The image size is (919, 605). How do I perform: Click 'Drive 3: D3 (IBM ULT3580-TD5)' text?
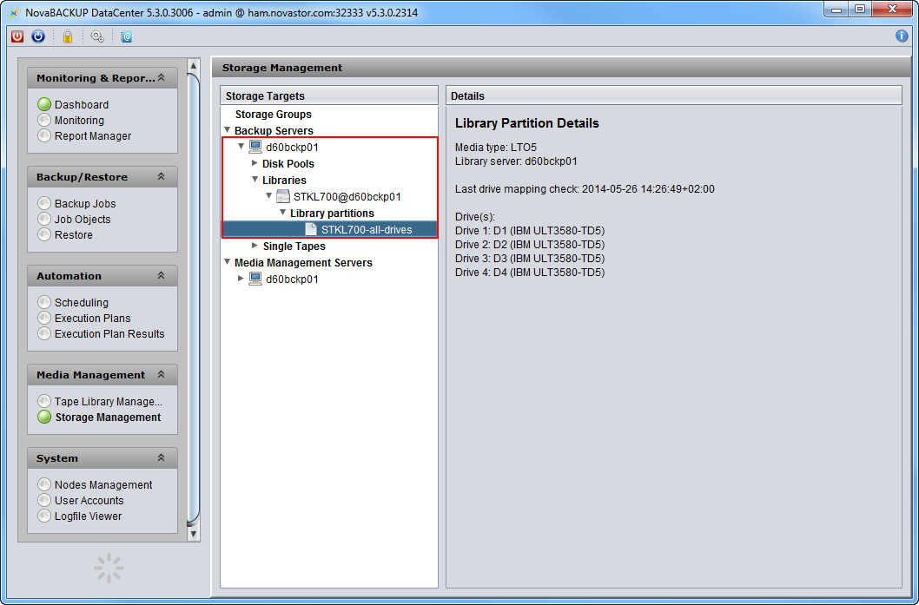tap(530, 259)
